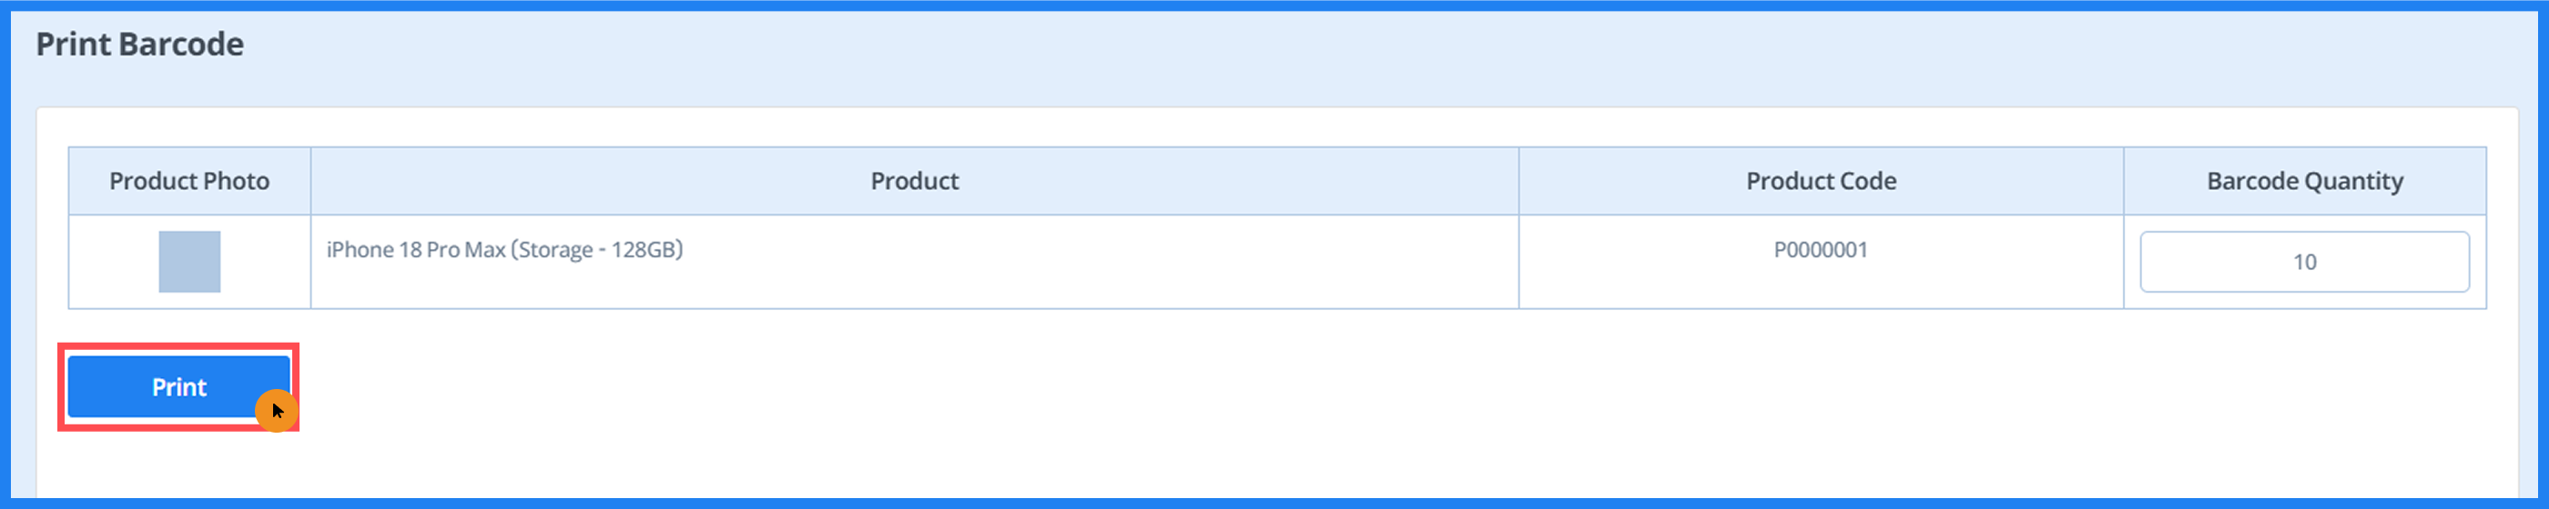Click the iPhone 18 Pro Max product name

pos(416,250)
